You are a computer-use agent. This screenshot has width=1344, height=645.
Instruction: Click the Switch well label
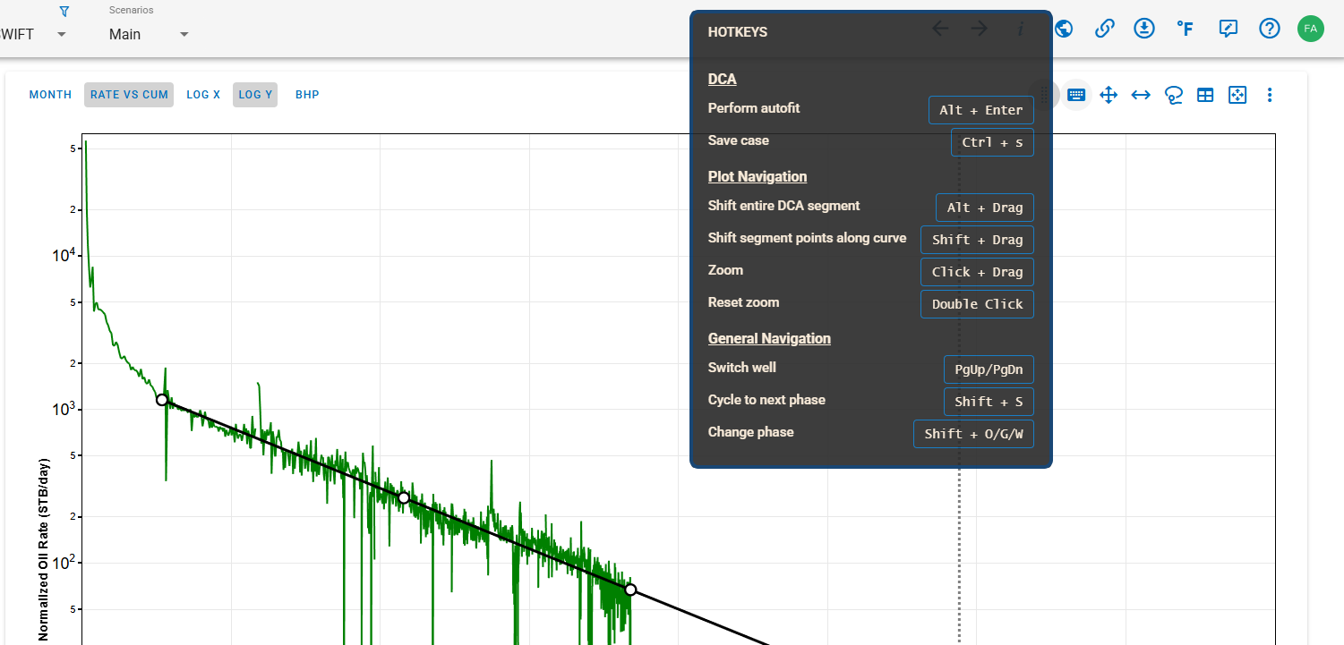pyautogui.click(x=741, y=368)
